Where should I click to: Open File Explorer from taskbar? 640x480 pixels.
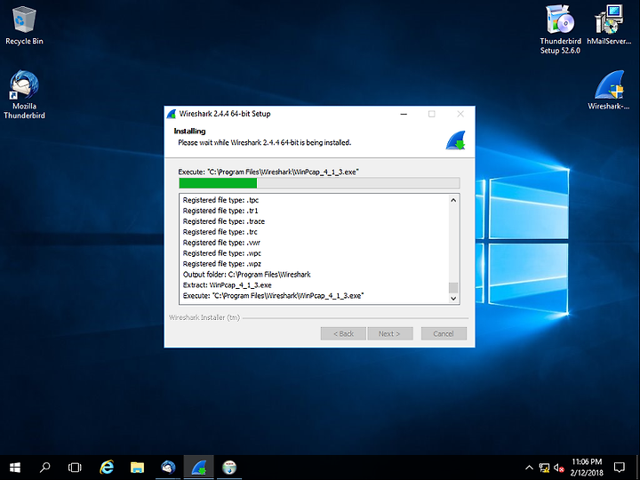(137, 468)
